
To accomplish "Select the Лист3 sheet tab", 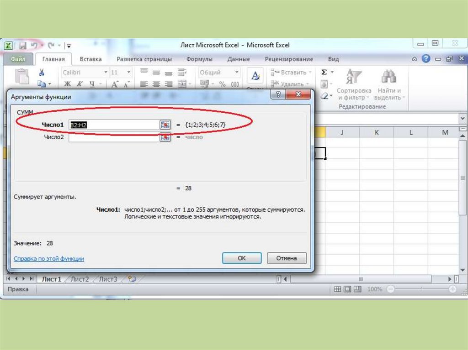I will point(108,279).
